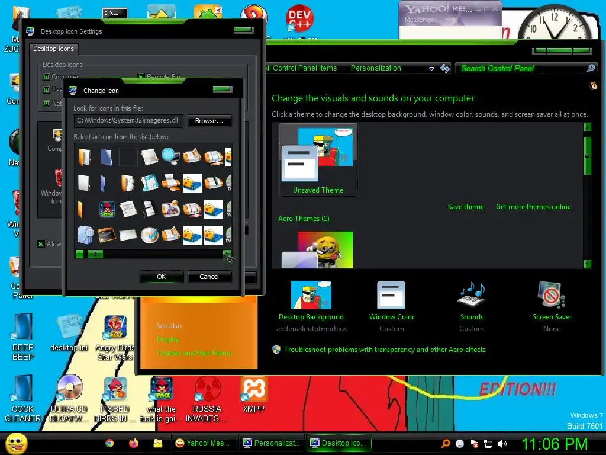Select the clock with checkmark icon
Viewport: 606px width, 455px height.
149,235
